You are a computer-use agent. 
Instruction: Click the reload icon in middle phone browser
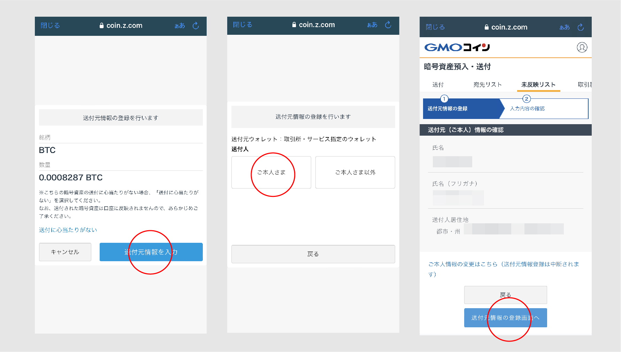388,25
